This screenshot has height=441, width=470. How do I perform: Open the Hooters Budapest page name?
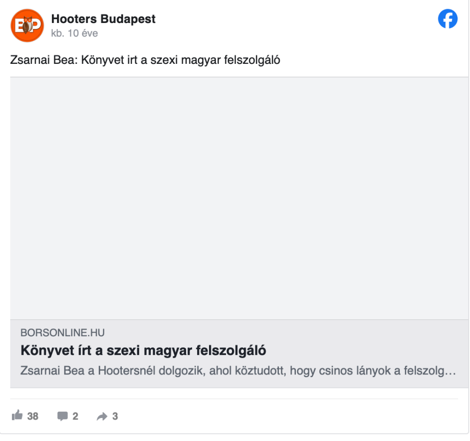click(103, 19)
